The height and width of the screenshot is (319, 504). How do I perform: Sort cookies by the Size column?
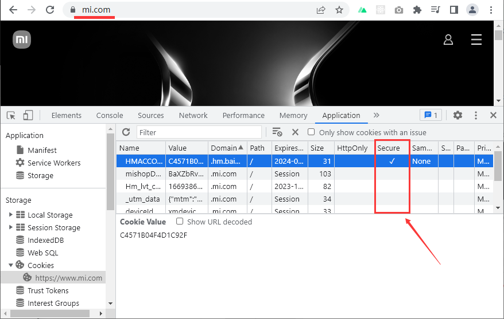321,148
